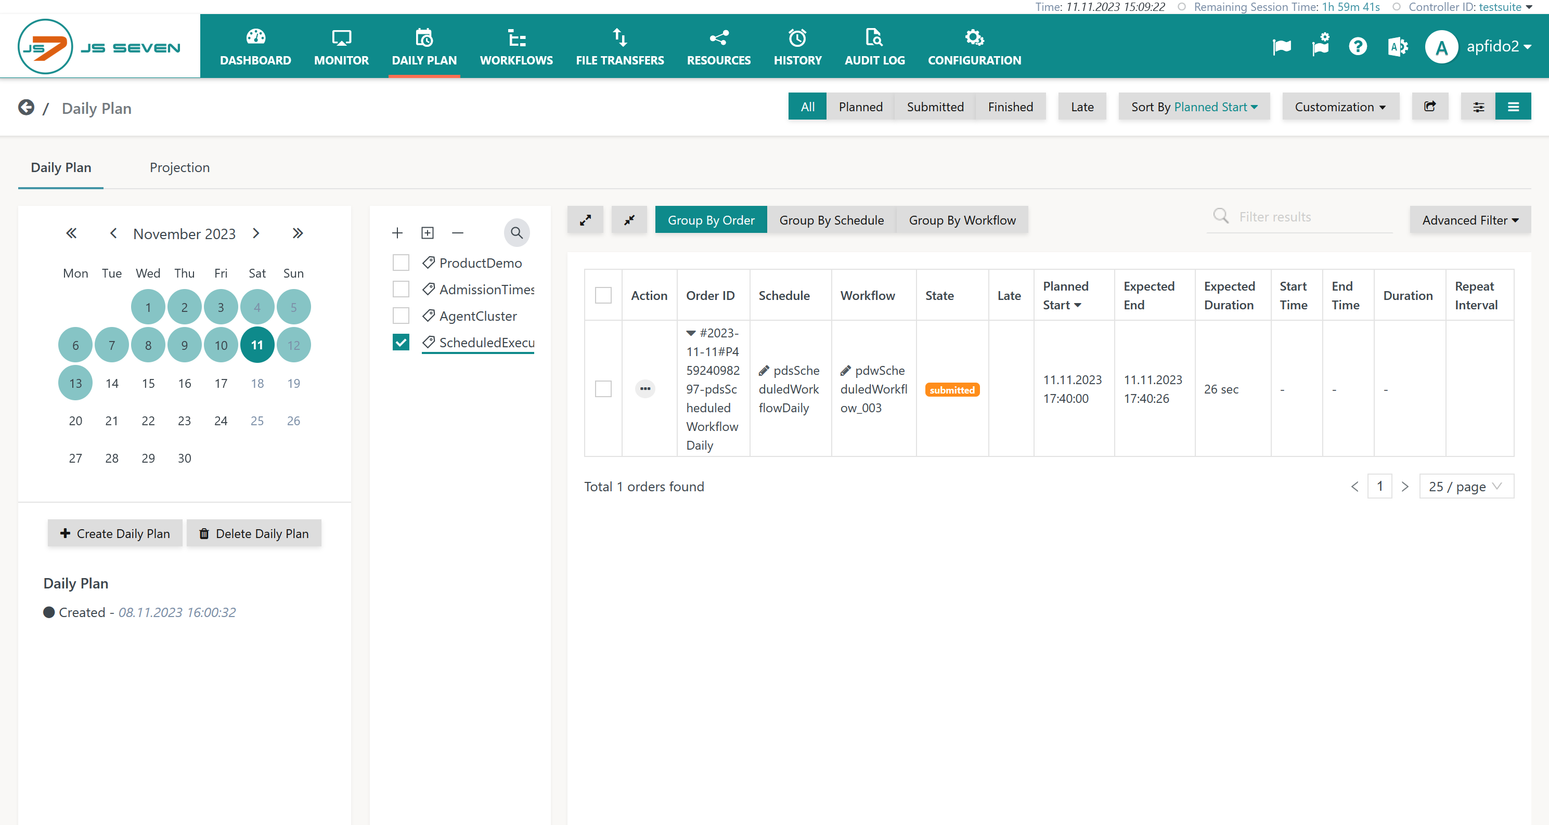Image resolution: width=1549 pixels, height=825 pixels.
Task: Select the Daily Plan tab
Action: [61, 167]
